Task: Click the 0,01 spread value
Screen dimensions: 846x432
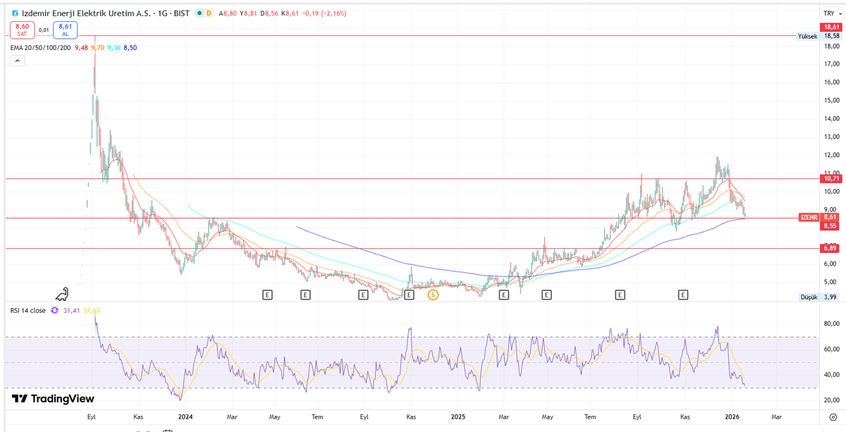Action: [44, 30]
